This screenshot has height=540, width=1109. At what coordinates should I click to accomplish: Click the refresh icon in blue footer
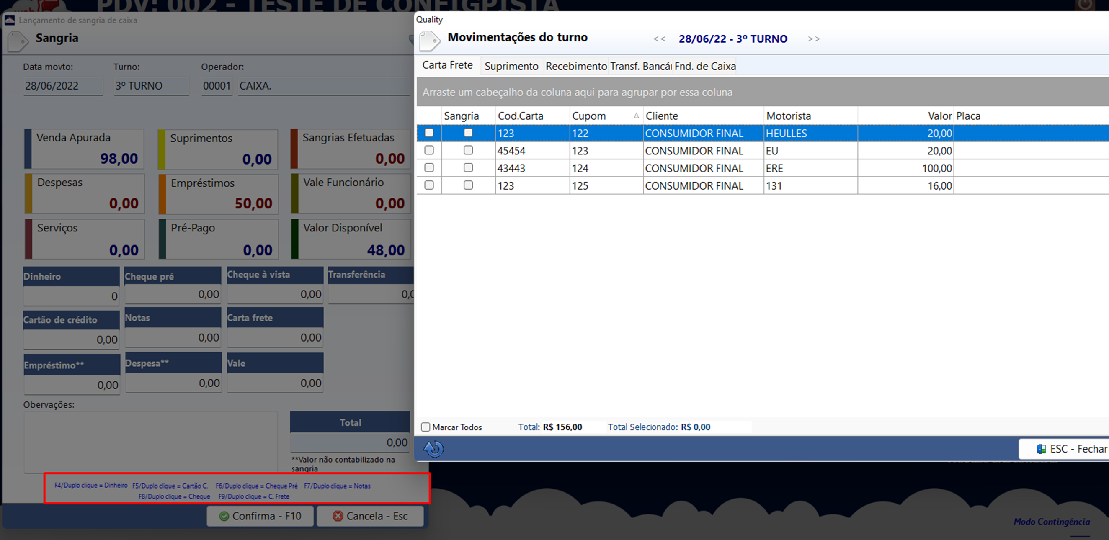pyautogui.click(x=433, y=449)
